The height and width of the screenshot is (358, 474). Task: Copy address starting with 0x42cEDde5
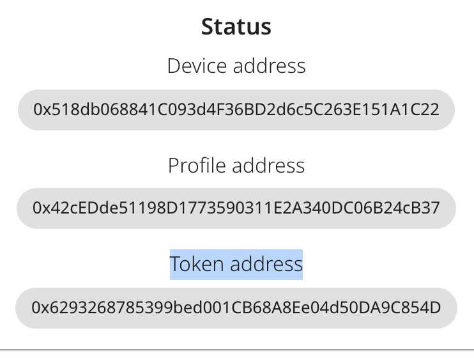(x=236, y=208)
